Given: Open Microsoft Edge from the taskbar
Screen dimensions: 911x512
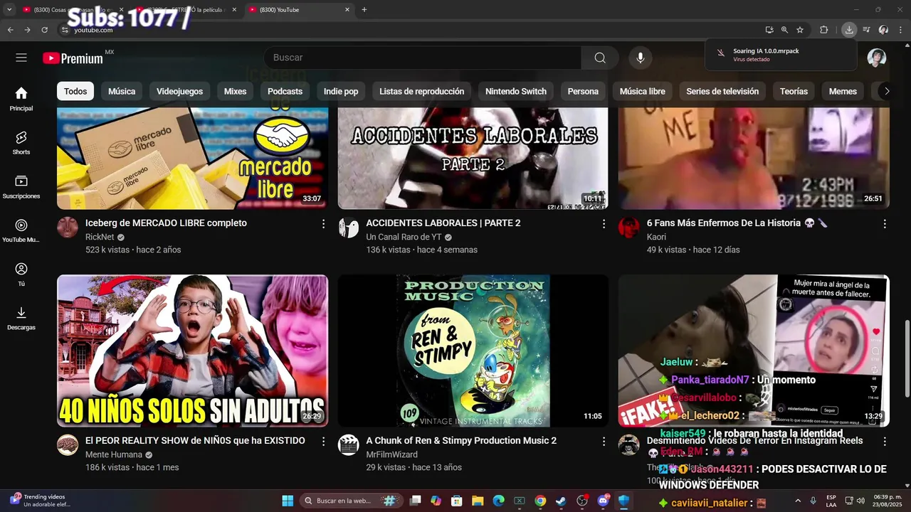Looking at the screenshot, I should (x=498, y=501).
